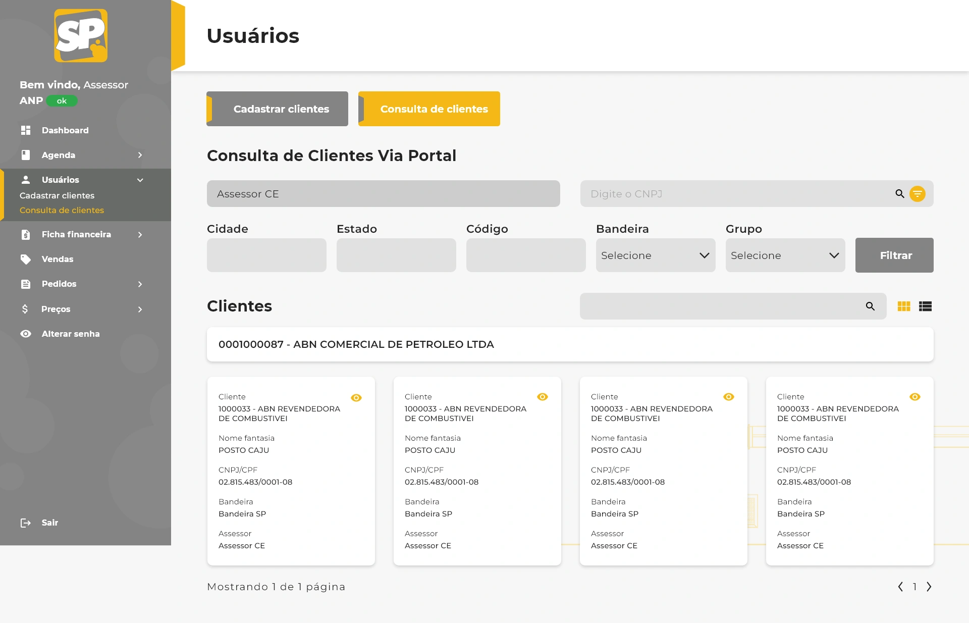Click eye icon on fourth client card

click(x=914, y=397)
